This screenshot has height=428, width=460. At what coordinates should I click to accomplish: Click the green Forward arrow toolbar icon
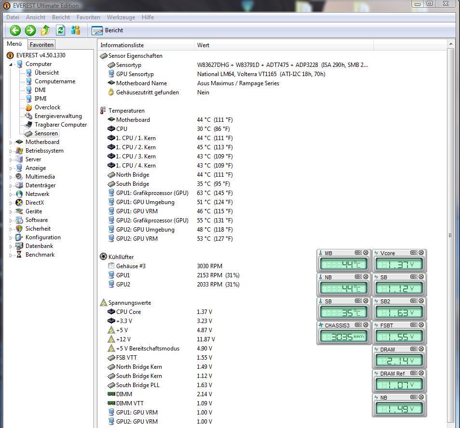coord(30,30)
